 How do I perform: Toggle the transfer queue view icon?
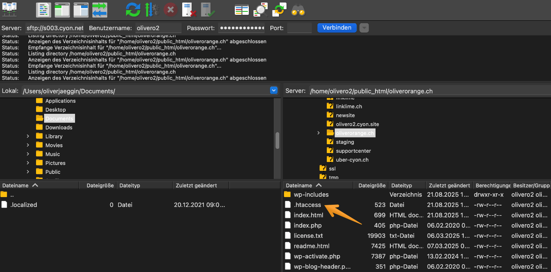click(100, 10)
